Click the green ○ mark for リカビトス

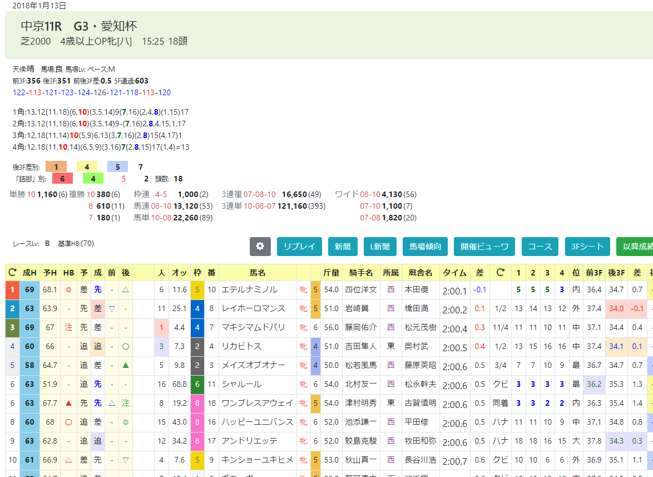pos(125,346)
